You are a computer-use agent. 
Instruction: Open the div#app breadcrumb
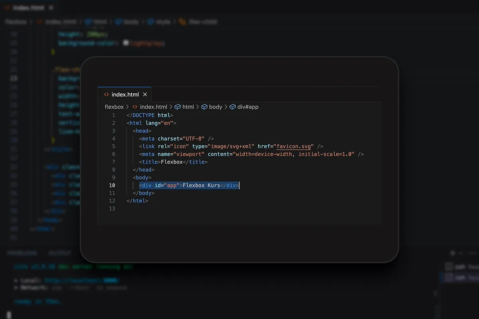point(248,107)
